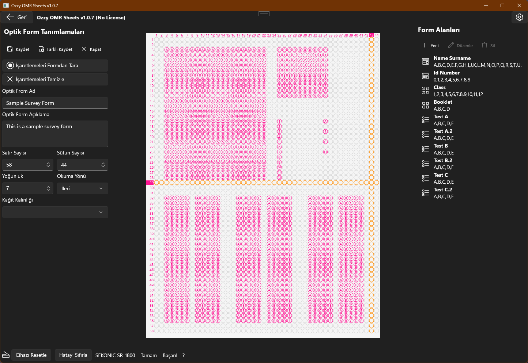The width and height of the screenshot is (528, 363).
Task: Click the Hatayı Sıfırla button
Action: click(x=73, y=355)
